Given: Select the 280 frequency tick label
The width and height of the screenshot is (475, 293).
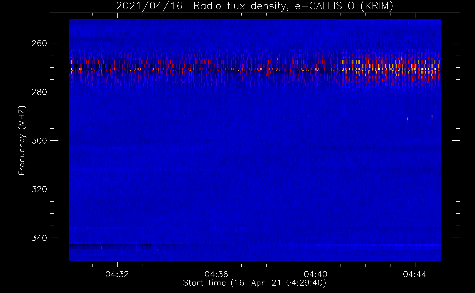Looking at the screenshot, I should [x=39, y=92].
